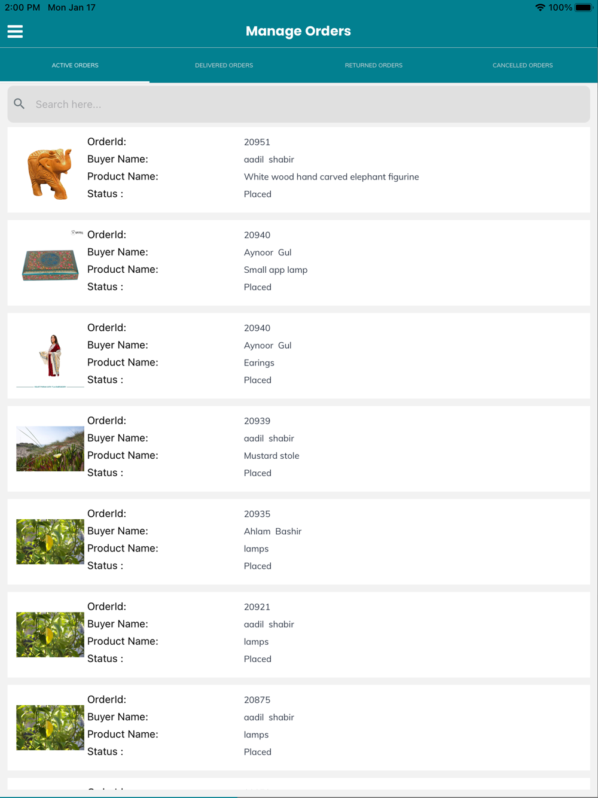Open the hamburger menu
Viewport: 598px width, 798px height.
[x=15, y=32]
